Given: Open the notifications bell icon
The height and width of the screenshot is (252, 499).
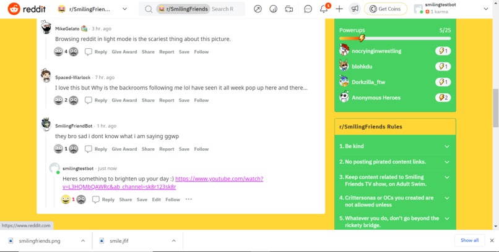Looking at the screenshot, I should pyautogui.click(x=324, y=9).
